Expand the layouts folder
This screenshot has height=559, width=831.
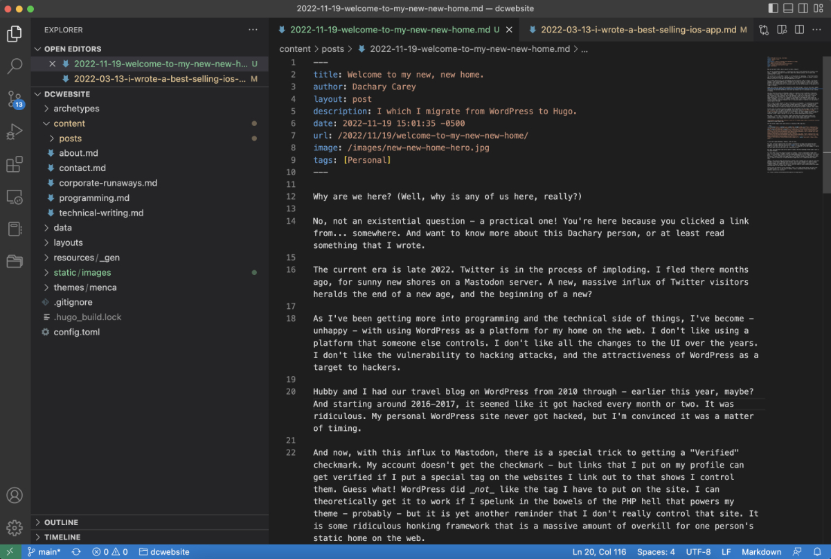click(150, 242)
